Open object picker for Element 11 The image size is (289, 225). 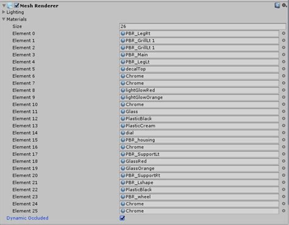click(x=284, y=112)
